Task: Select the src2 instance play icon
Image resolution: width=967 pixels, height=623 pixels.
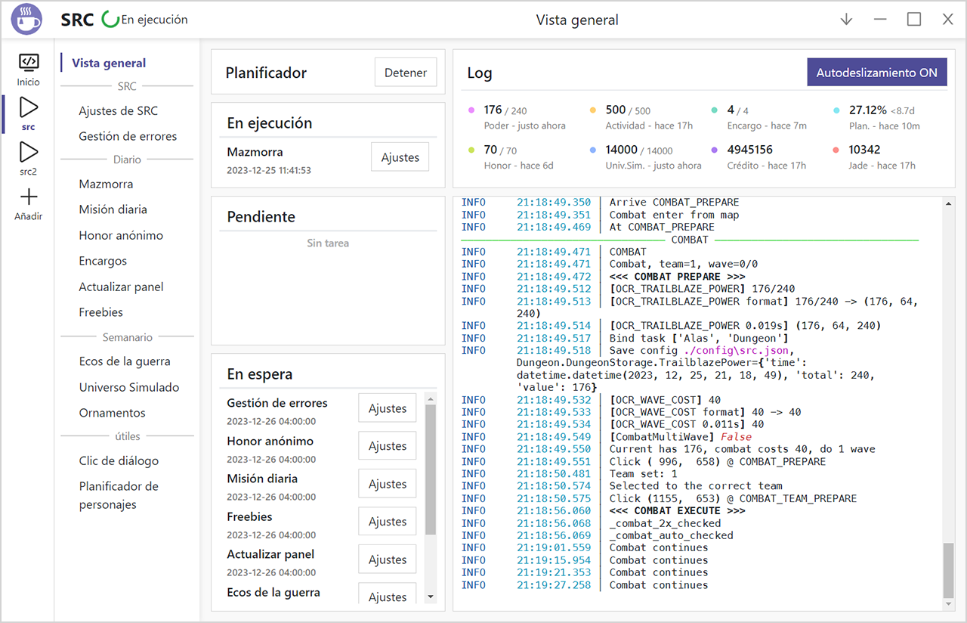Action: [29, 151]
